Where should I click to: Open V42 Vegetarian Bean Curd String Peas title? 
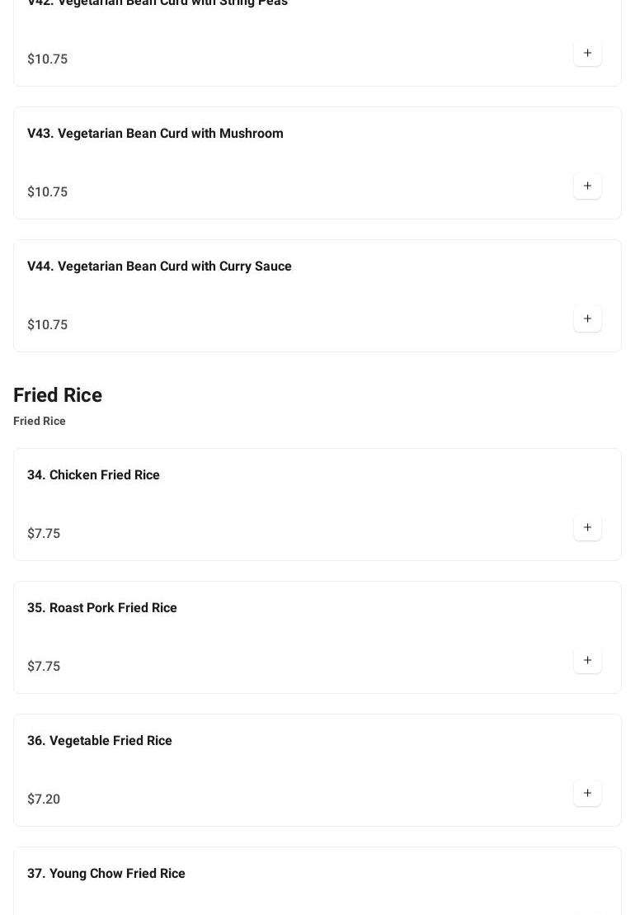click(x=158, y=3)
